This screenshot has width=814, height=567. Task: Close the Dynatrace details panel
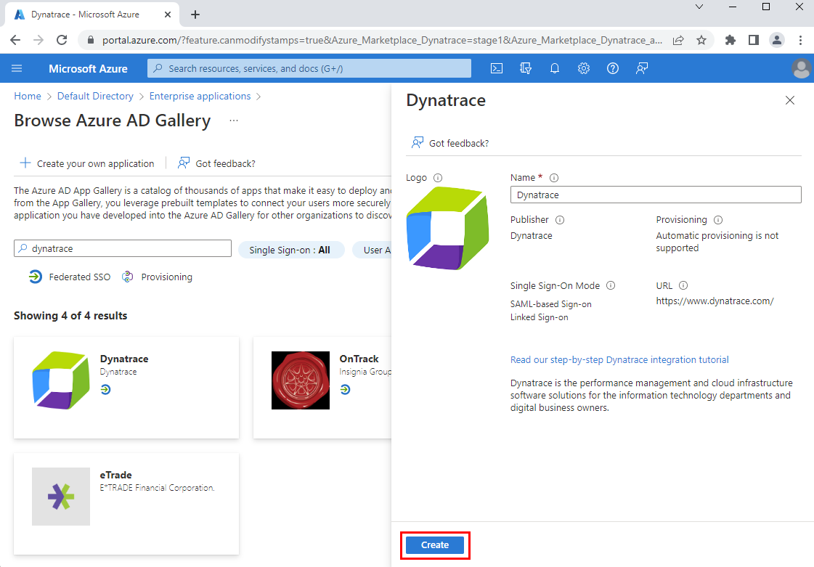[x=790, y=100]
